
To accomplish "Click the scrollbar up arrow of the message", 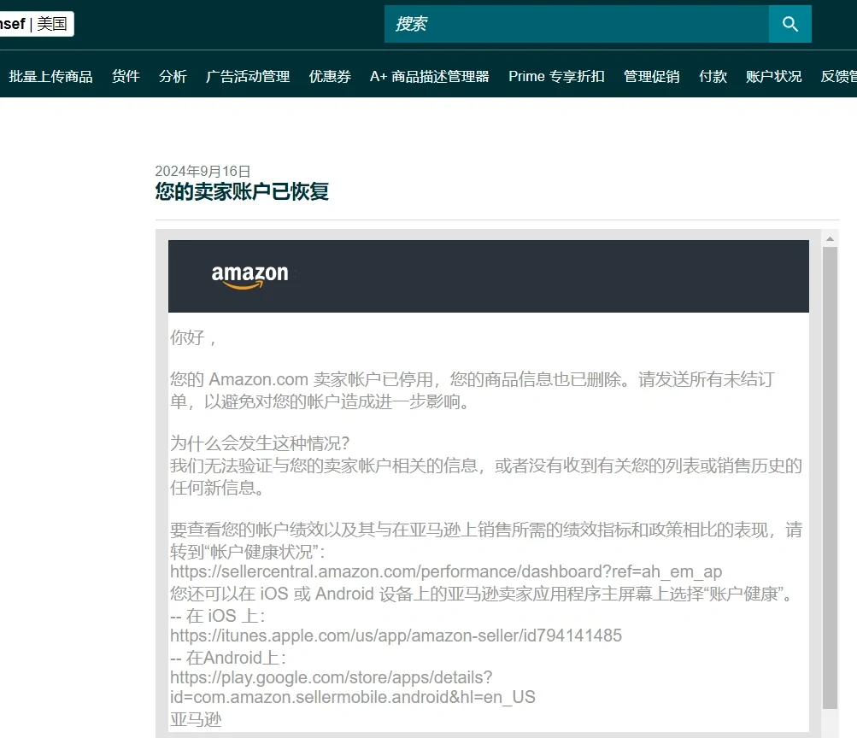I will 830,238.
